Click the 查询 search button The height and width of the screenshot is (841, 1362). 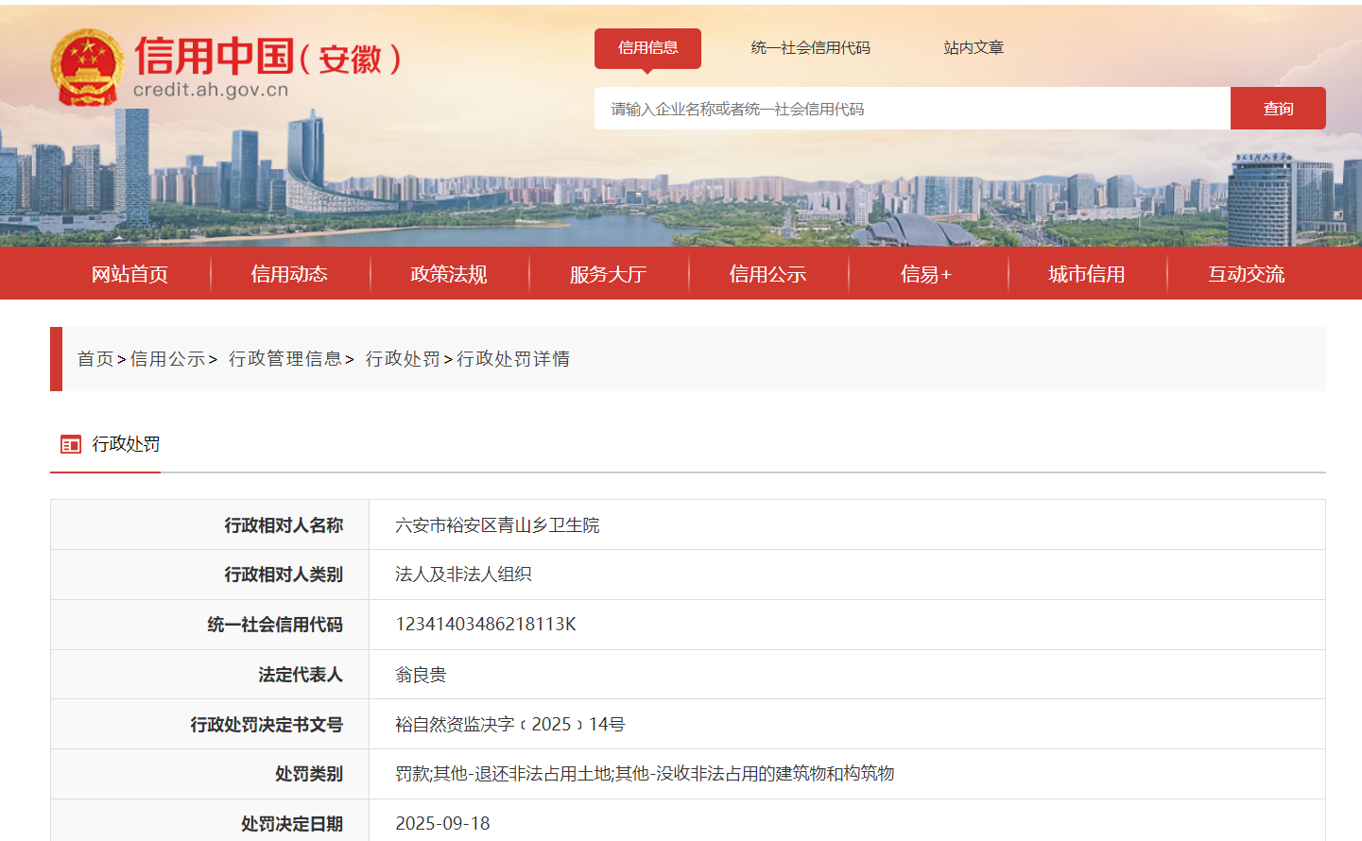1278,108
